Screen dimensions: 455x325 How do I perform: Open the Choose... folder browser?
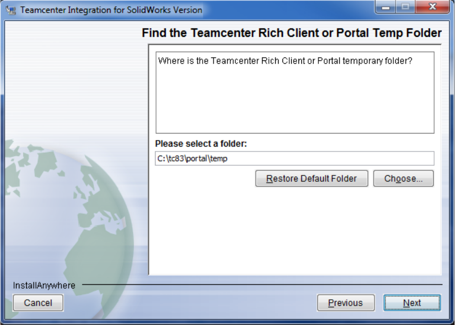(x=403, y=178)
